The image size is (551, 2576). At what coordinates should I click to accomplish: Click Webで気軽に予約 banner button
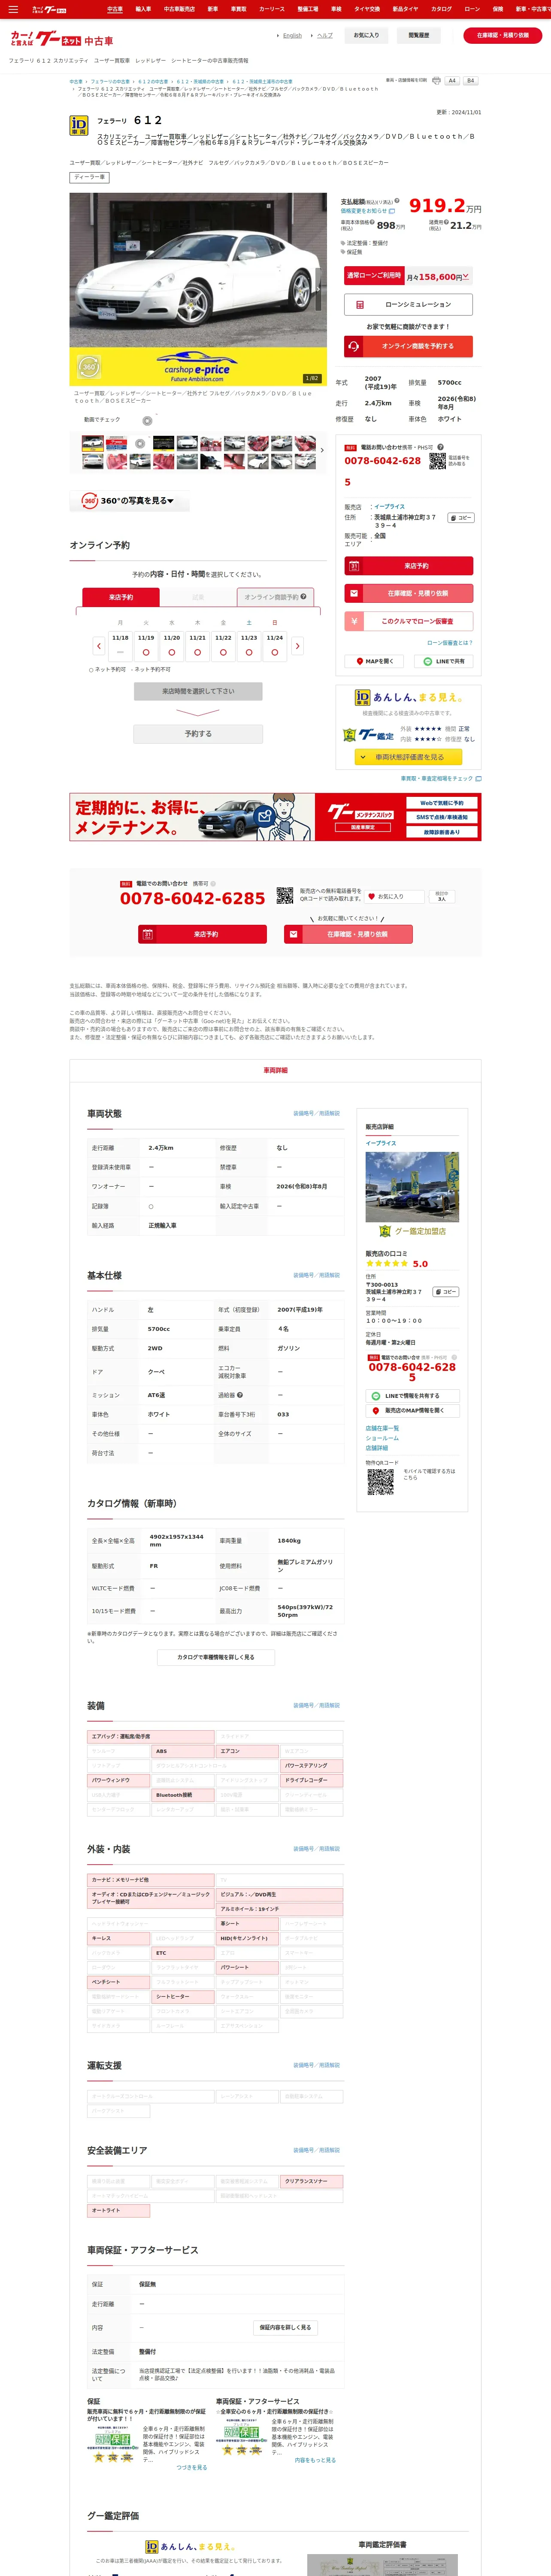tap(441, 803)
